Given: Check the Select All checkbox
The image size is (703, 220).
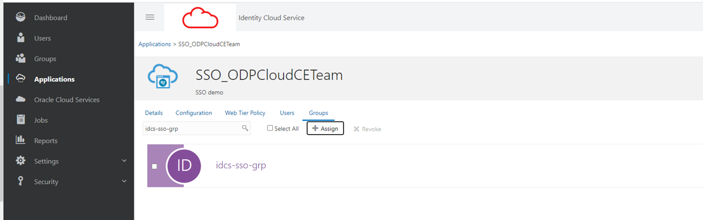Looking at the screenshot, I should click(270, 128).
